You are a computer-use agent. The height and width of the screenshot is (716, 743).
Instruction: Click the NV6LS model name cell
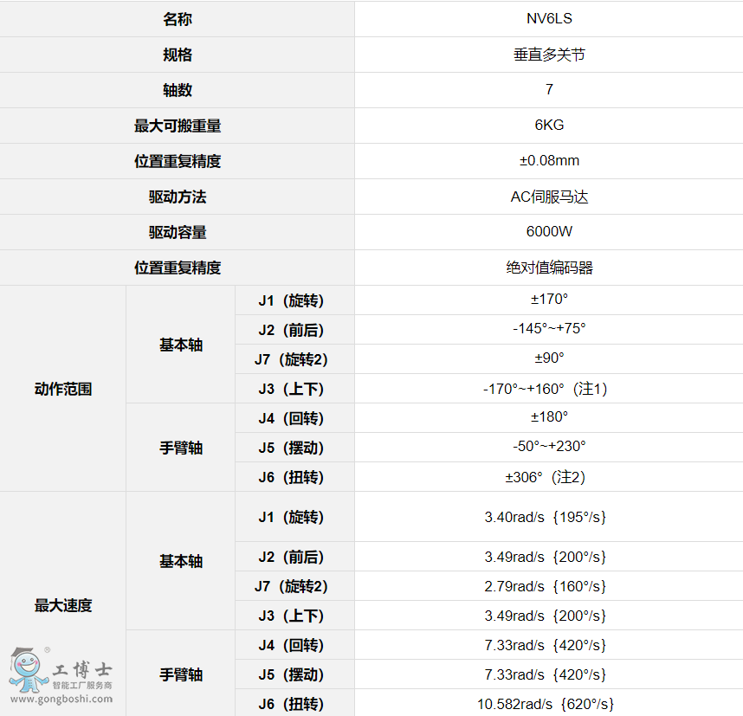coord(549,19)
